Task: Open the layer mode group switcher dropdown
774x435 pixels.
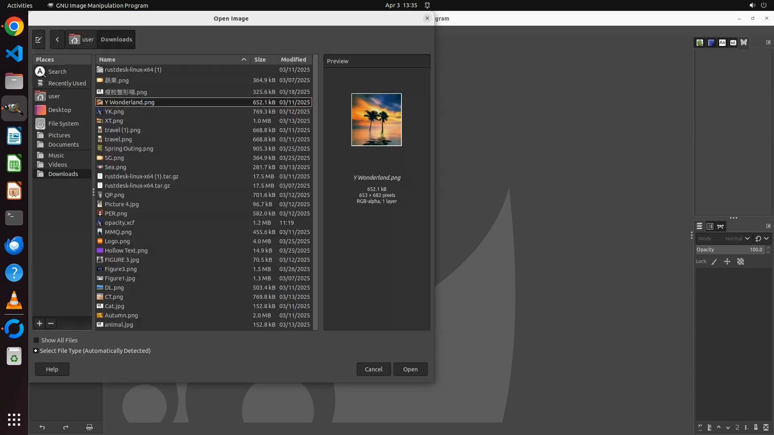Action: (x=762, y=238)
